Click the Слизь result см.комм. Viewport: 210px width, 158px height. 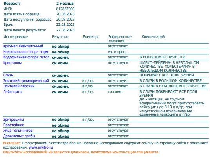tap(60, 76)
